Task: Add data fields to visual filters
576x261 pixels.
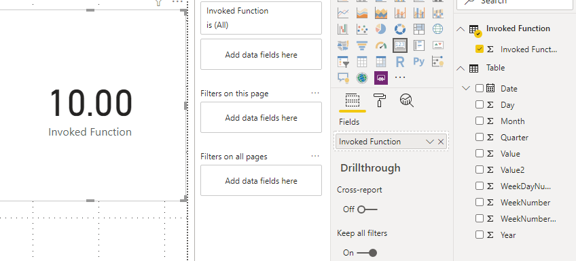Action: pyautogui.click(x=262, y=55)
